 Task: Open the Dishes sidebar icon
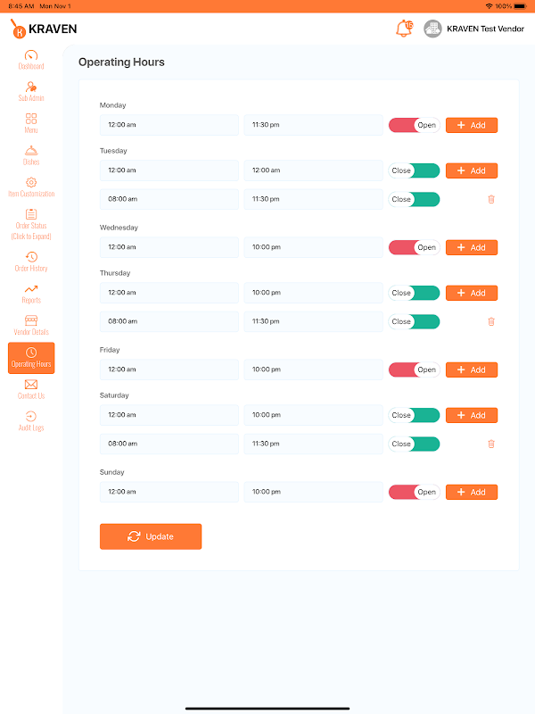31,155
